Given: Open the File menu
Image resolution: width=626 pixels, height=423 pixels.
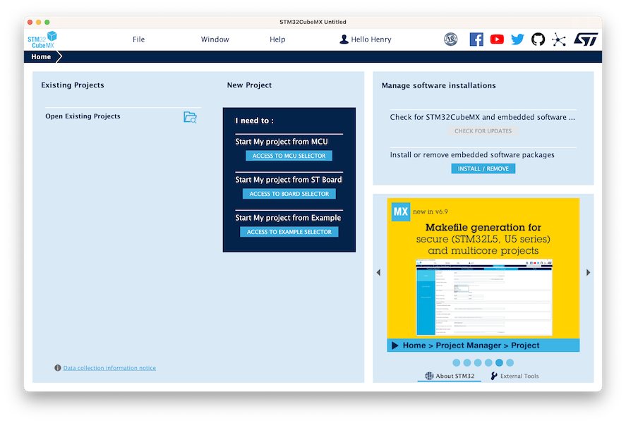Looking at the screenshot, I should (138, 39).
